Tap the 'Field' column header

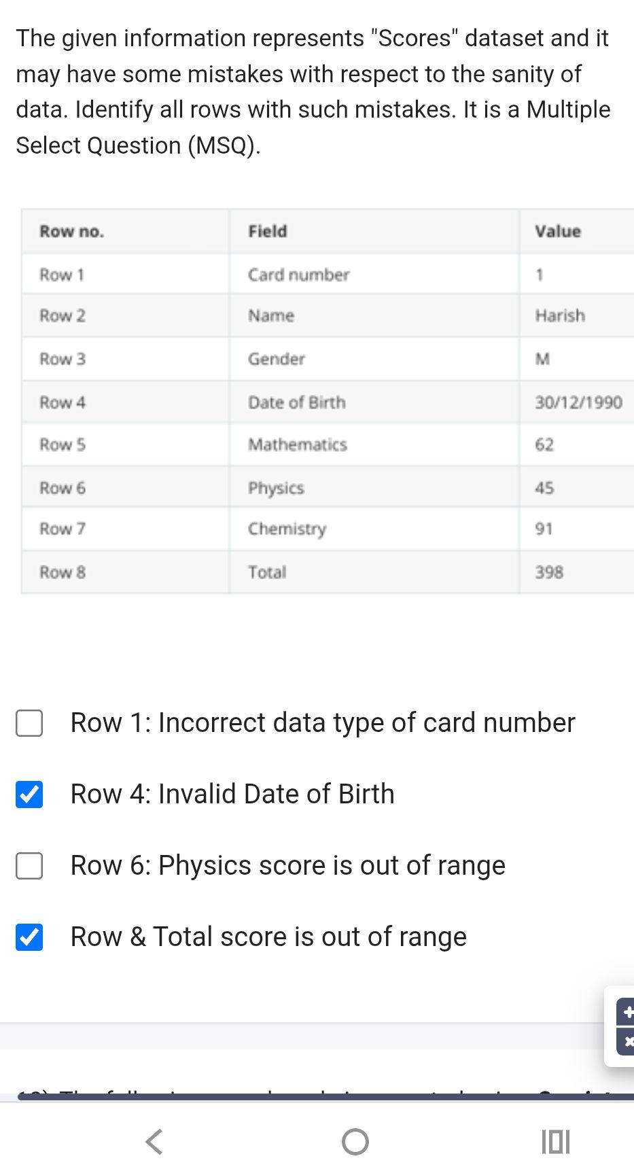coord(268,231)
